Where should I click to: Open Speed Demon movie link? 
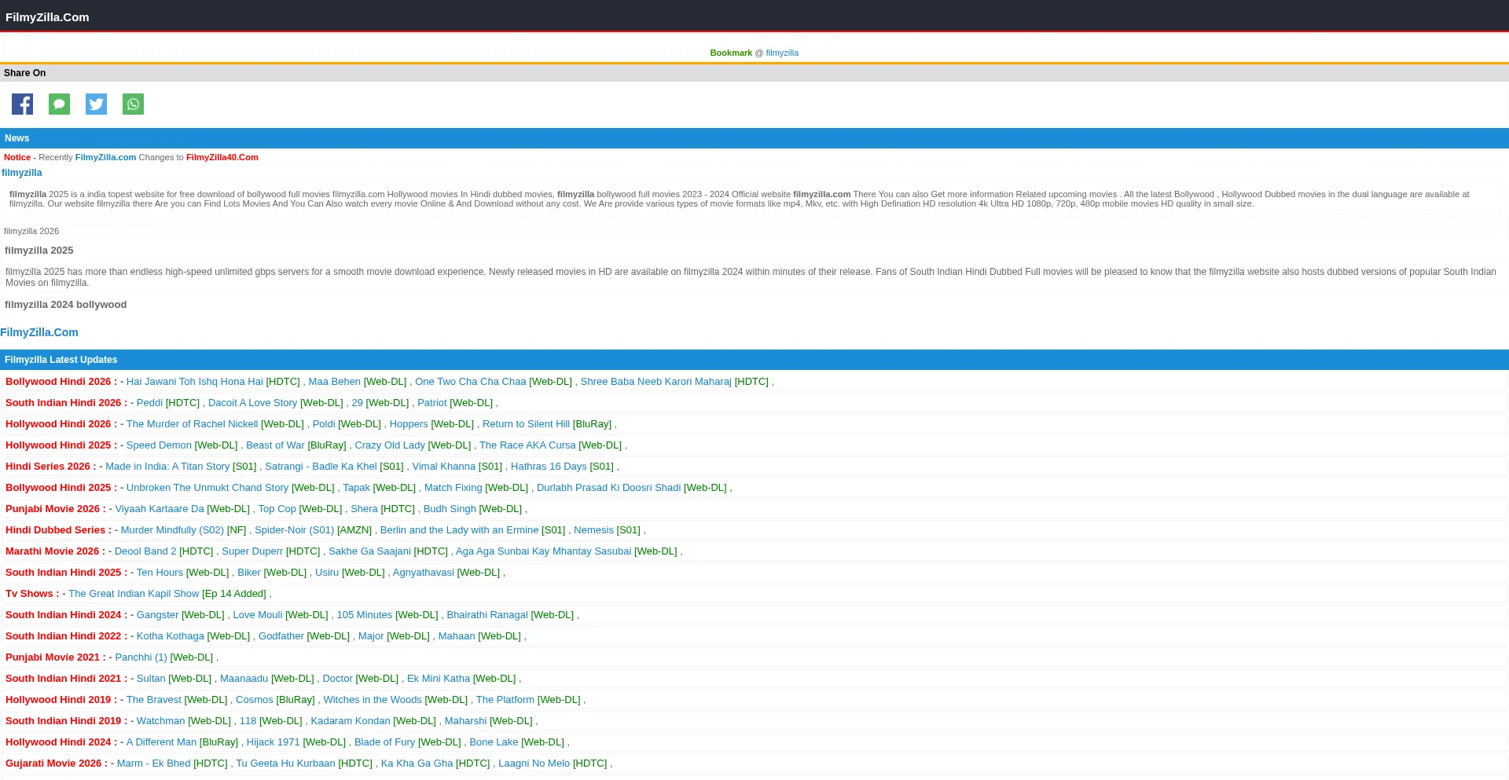159,445
